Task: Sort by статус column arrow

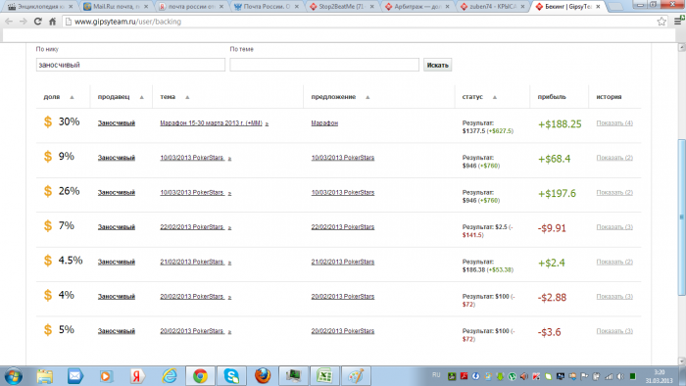Action: pyautogui.click(x=495, y=98)
